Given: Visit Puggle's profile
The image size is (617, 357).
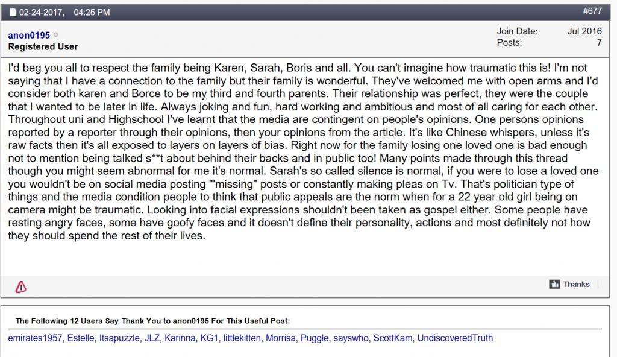Looking at the screenshot, I should [x=314, y=338].
